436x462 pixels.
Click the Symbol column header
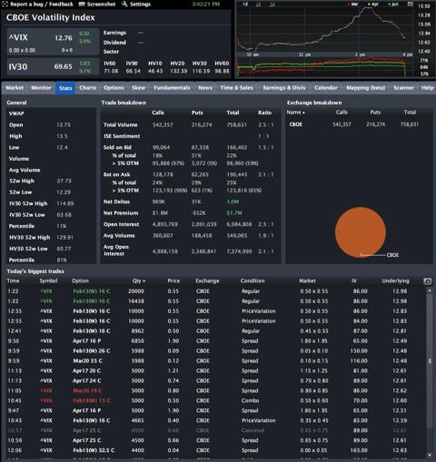(48, 280)
